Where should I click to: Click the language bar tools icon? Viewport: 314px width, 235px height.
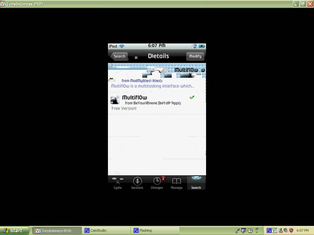243,231
